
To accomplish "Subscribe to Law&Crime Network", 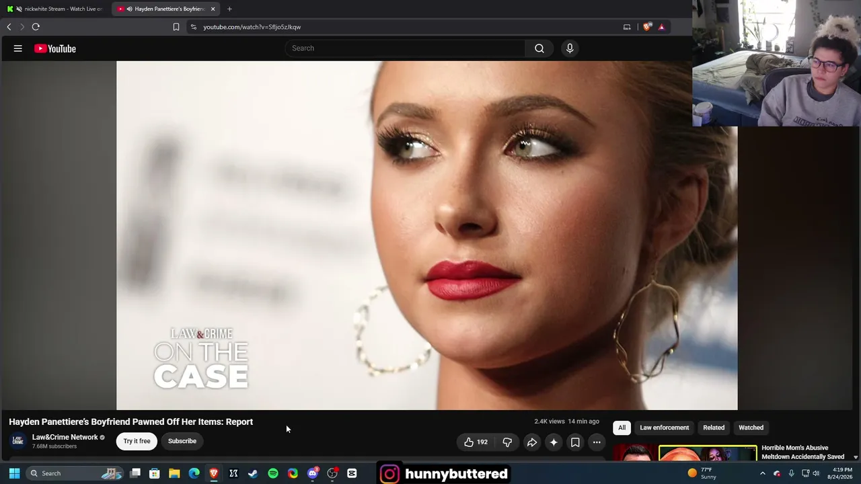I will 182,441.
